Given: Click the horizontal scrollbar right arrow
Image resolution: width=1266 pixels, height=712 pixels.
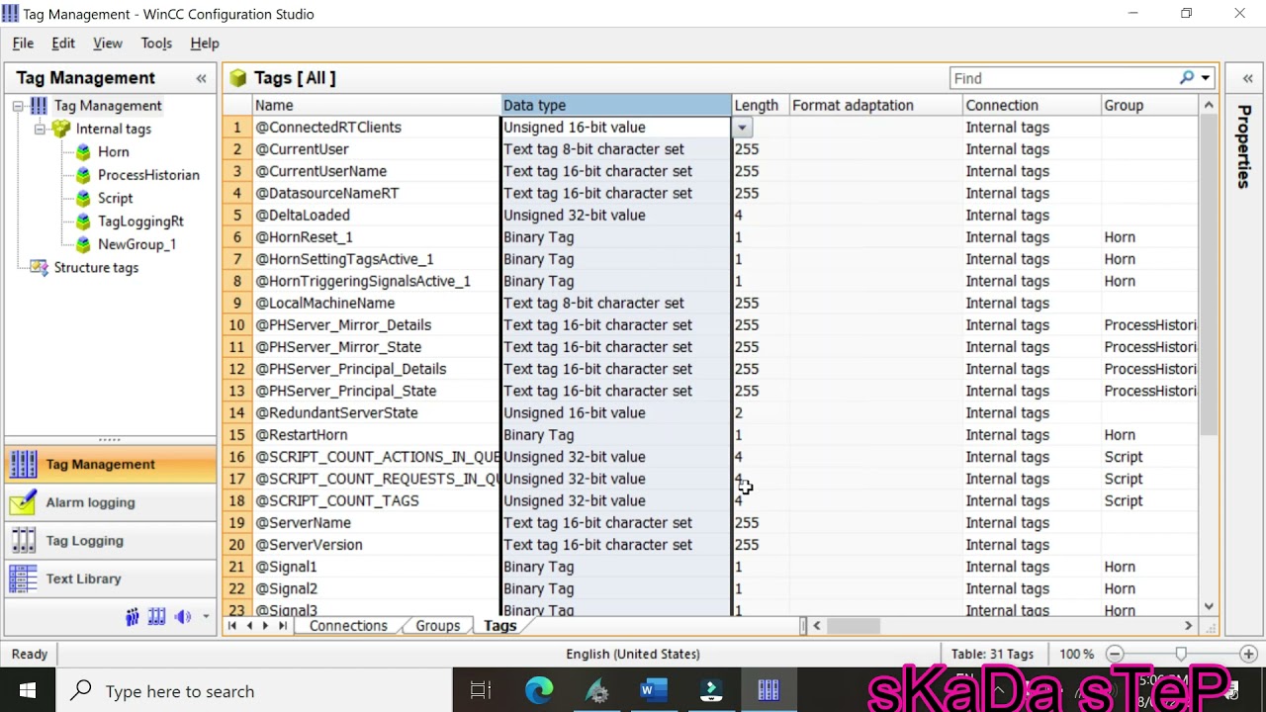Looking at the screenshot, I should click(1189, 626).
